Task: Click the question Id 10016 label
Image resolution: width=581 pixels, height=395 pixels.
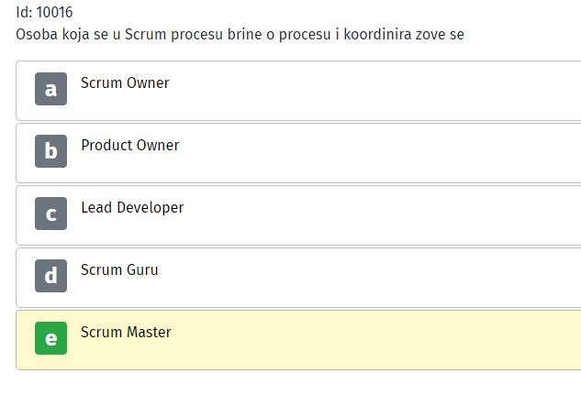Action: tap(44, 12)
